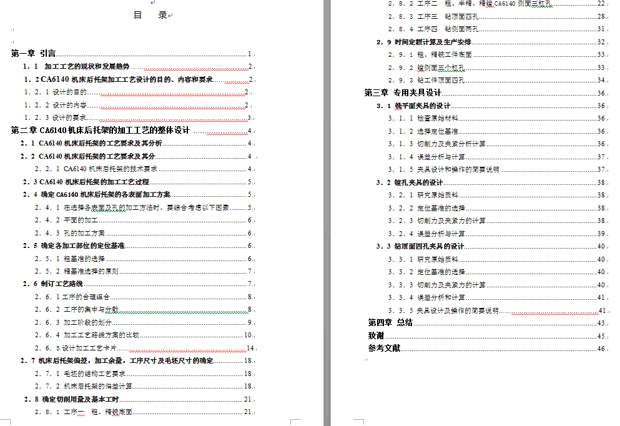Click entry 3.1 铣平面夹具的设计

click(492, 106)
